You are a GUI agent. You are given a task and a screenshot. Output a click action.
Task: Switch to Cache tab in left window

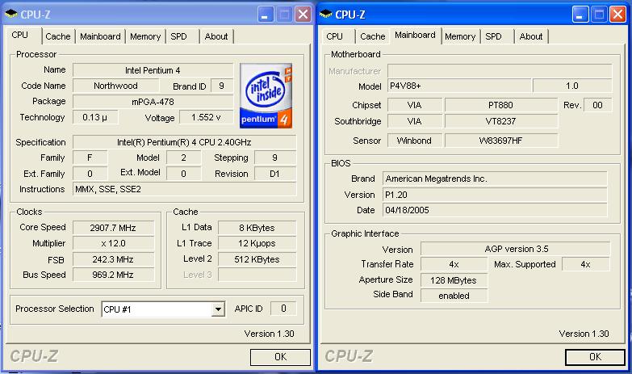pyautogui.click(x=58, y=36)
